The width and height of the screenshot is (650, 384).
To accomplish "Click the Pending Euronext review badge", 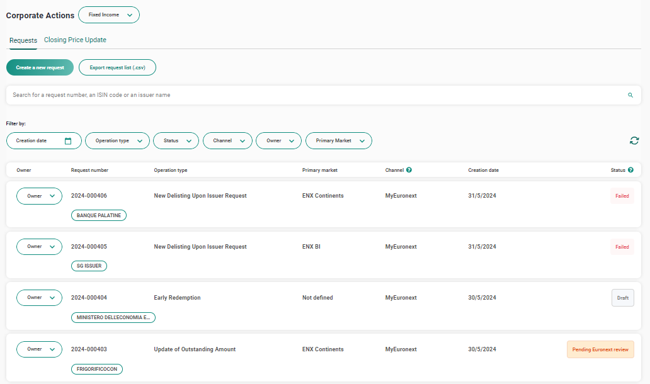I will click(600, 349).
